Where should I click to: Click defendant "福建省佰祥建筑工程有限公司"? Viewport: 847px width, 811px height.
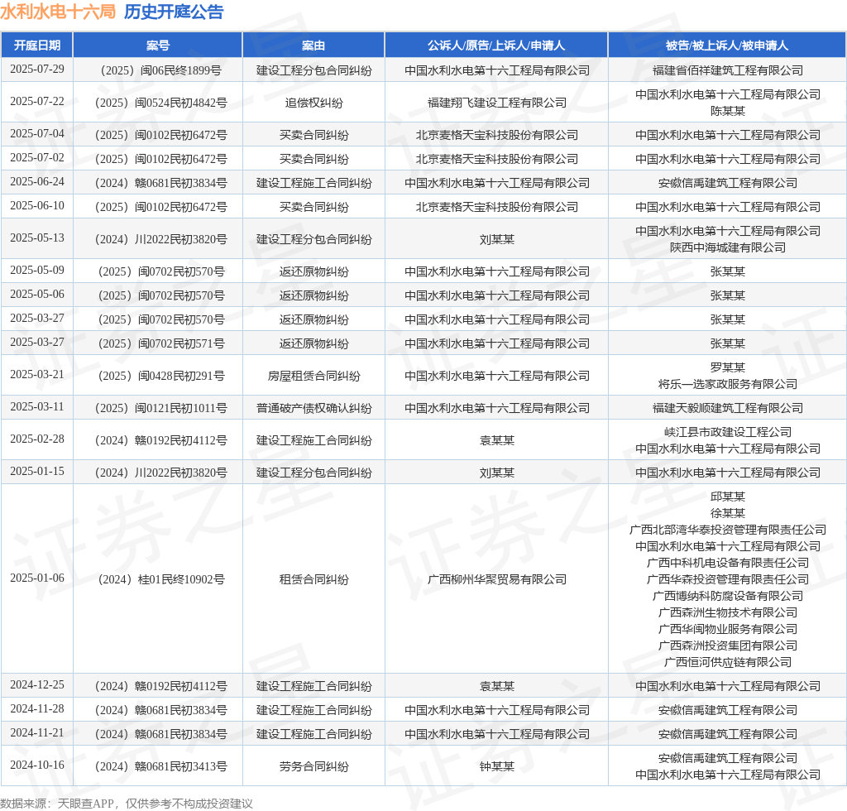coord(728,70)
